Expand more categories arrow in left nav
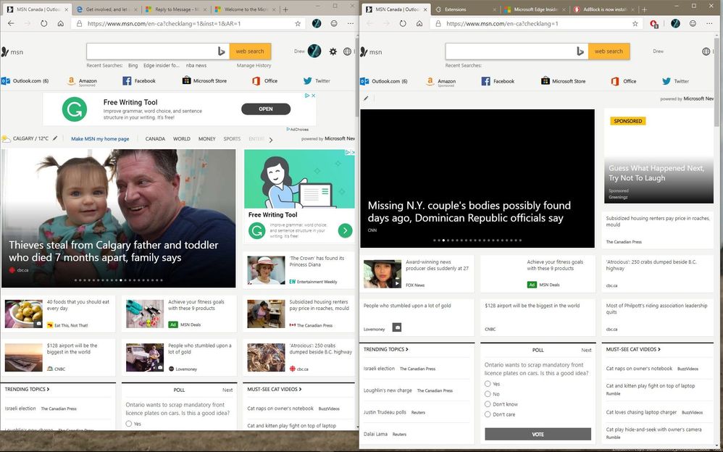Screen dimensions: 723x452 pyautogui.click(x=271, y=140)
